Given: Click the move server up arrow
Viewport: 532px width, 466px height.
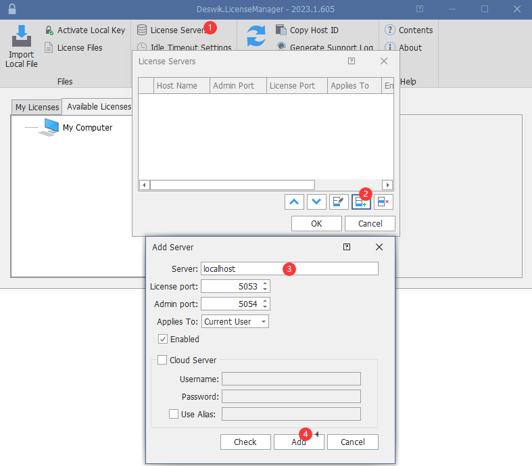Looking at the screenshot, I should click(294, 202).
